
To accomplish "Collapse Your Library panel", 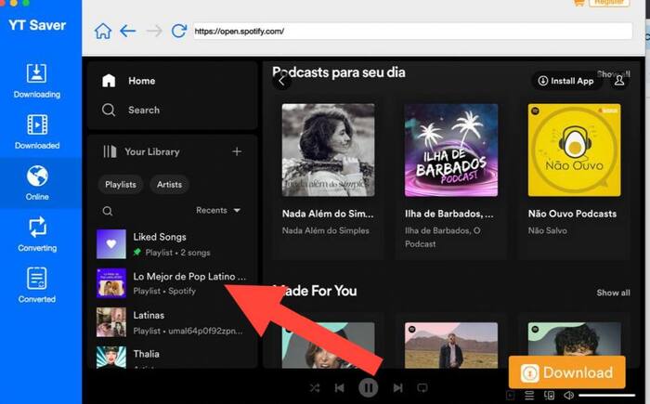I will pos(141,151).
